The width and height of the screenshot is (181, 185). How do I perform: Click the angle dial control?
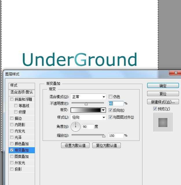76,126
